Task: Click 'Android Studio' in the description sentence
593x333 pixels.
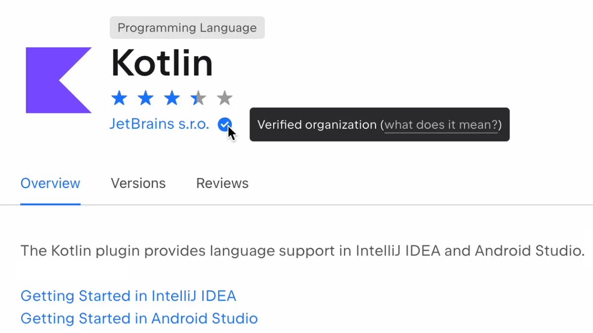Action: pos(529,251)
